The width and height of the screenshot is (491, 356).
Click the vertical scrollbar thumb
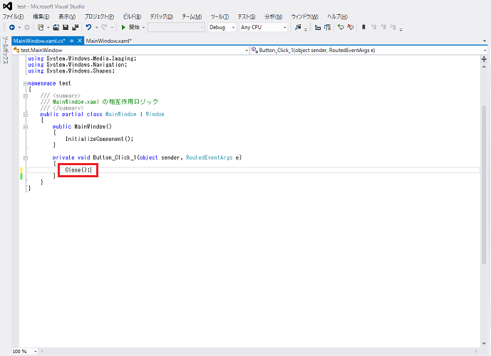(484, 184)
